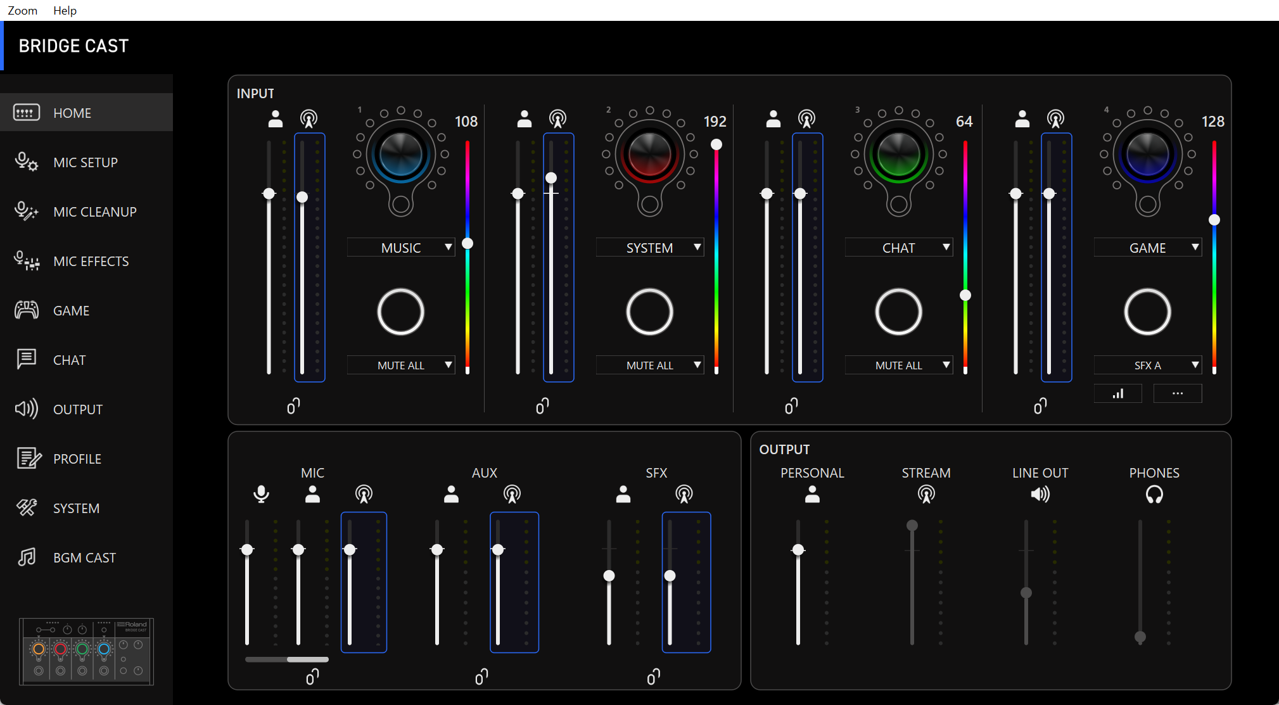
Task: Toggle the MIC fader link icon
Action: point(312,677)
